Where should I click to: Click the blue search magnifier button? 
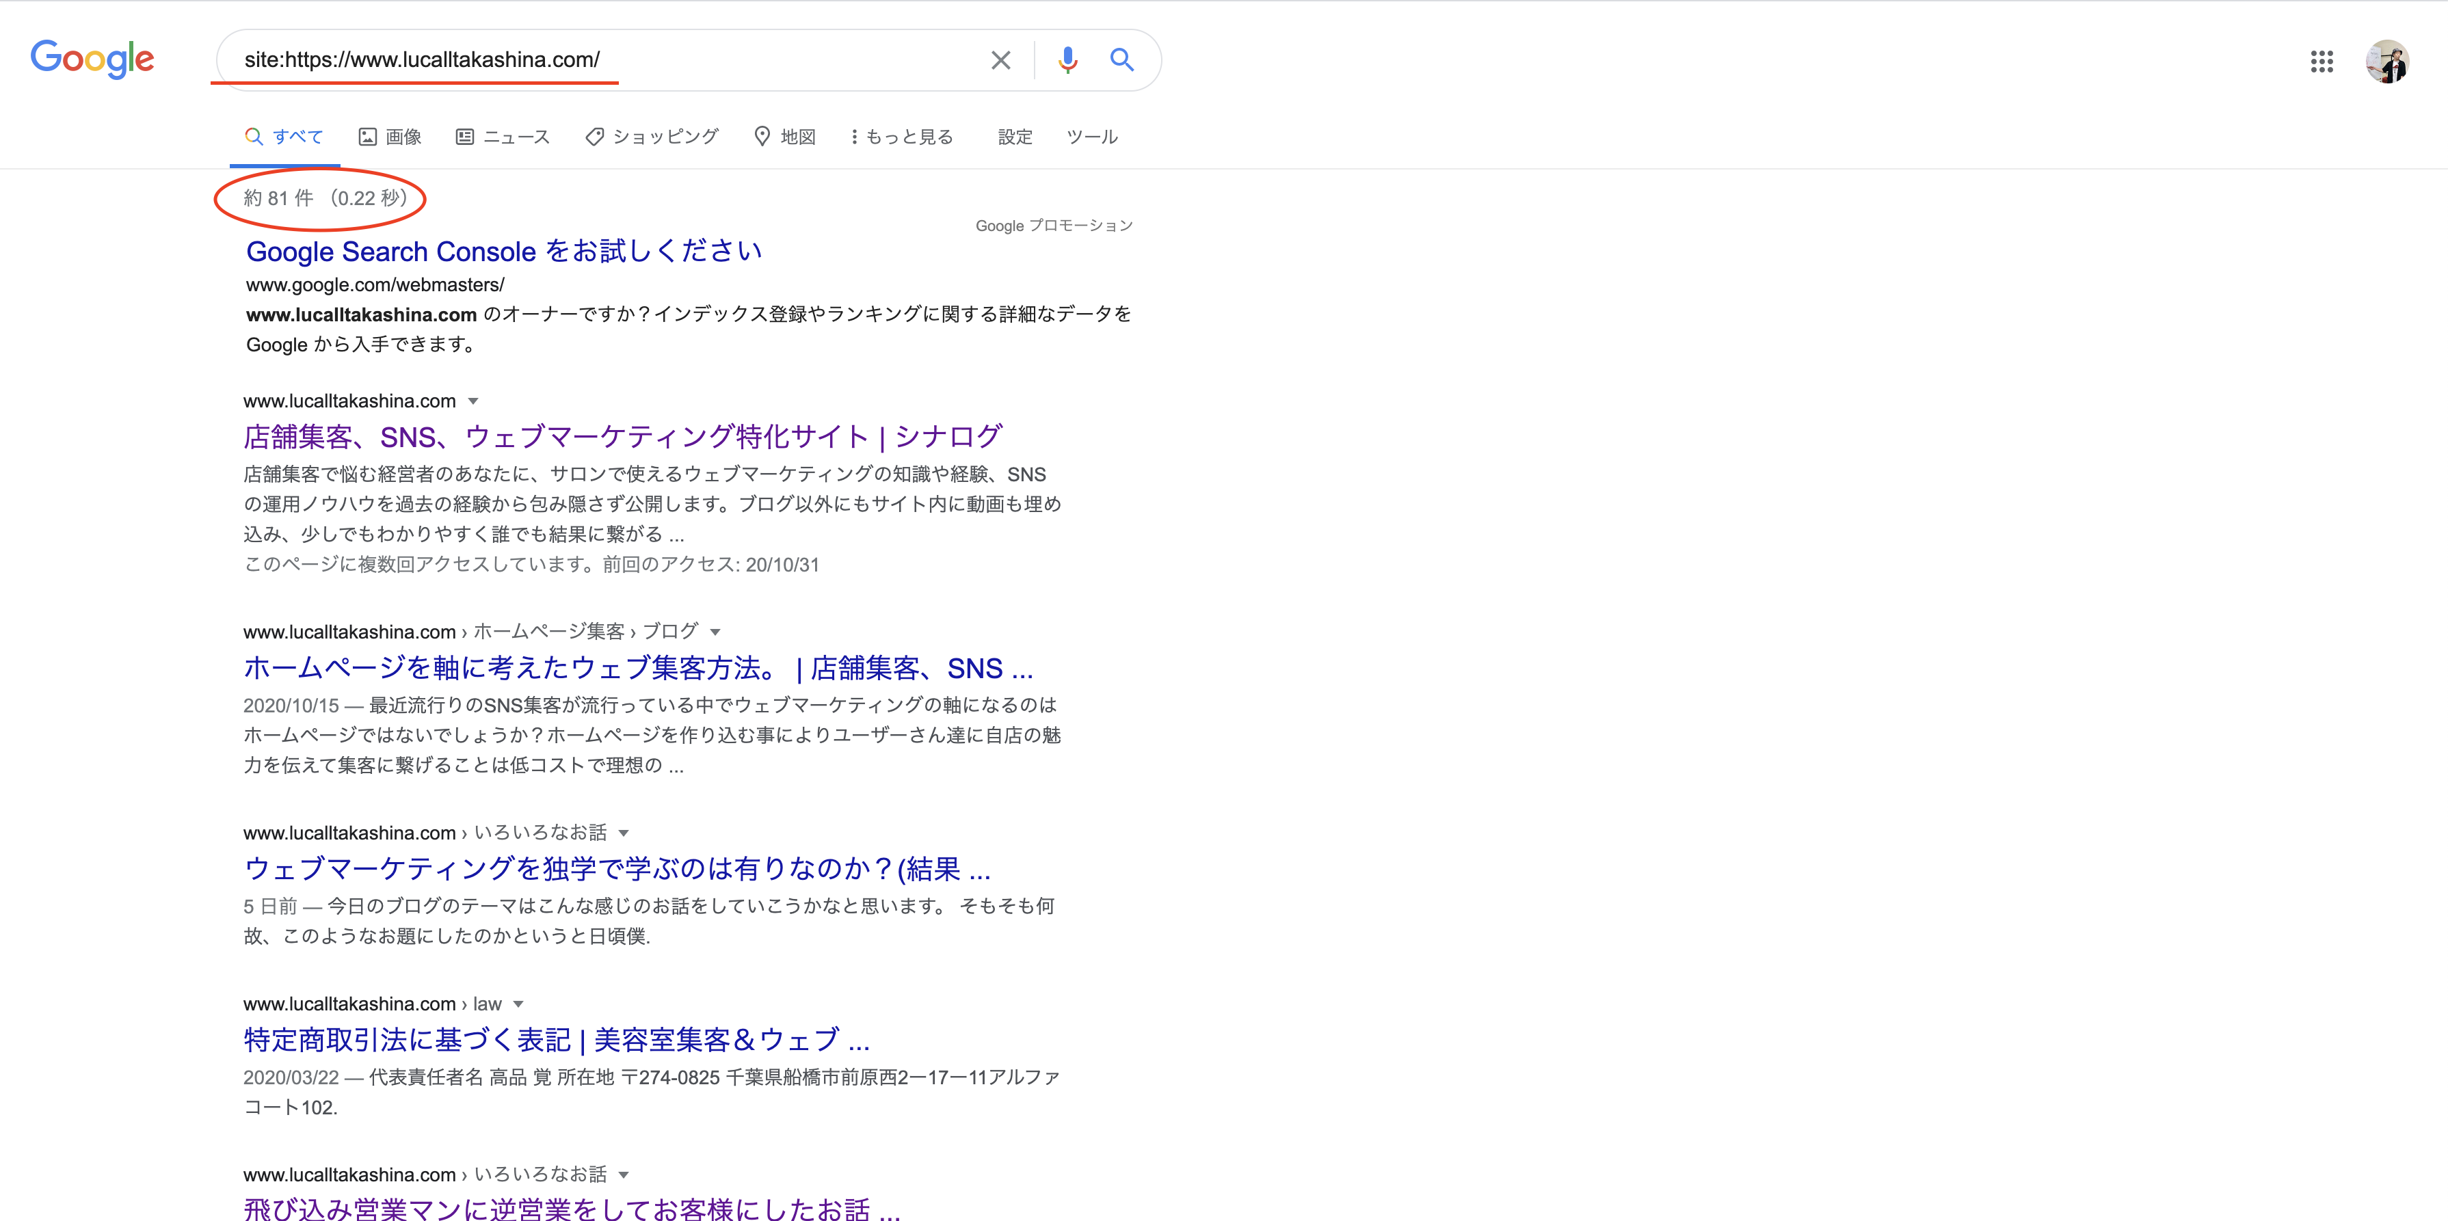pyautogui.click(x=1122, y=60)
